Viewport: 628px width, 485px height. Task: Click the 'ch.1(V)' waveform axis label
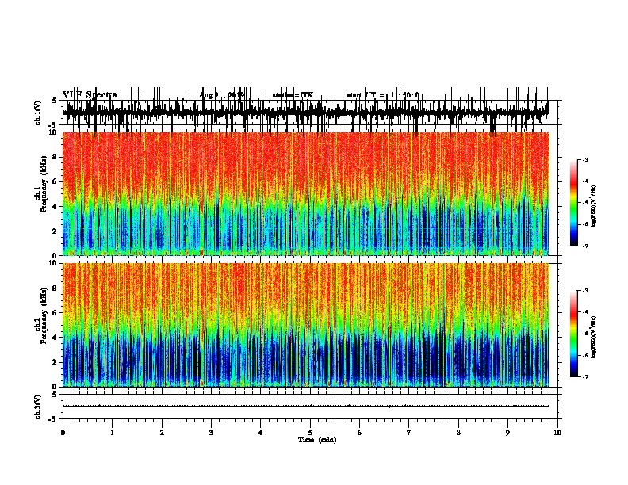[x=37, y=113]
